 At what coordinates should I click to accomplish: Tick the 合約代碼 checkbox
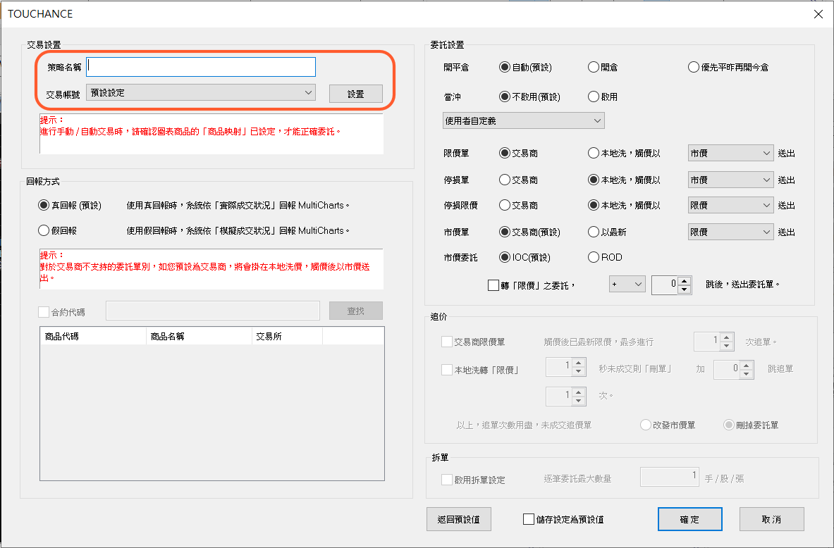tap(44, 312)
